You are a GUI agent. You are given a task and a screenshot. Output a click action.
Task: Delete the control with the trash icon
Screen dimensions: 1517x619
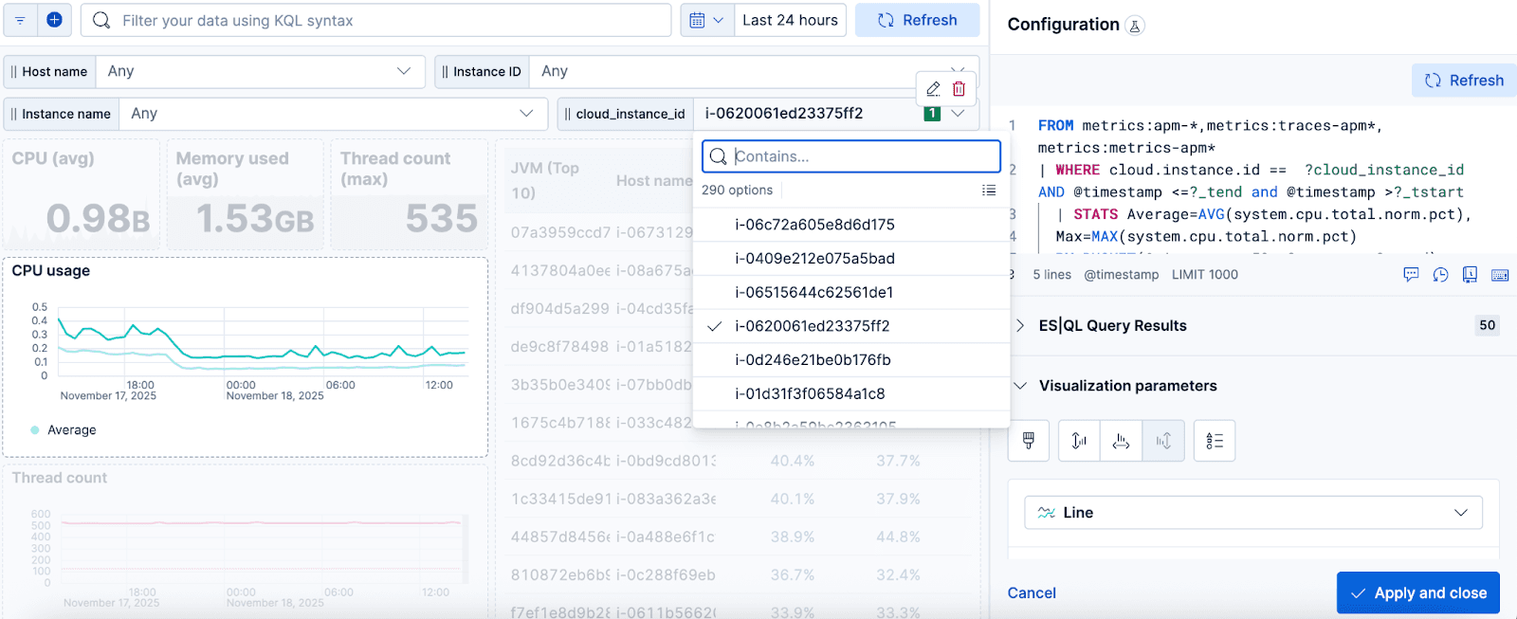(959, 89)
